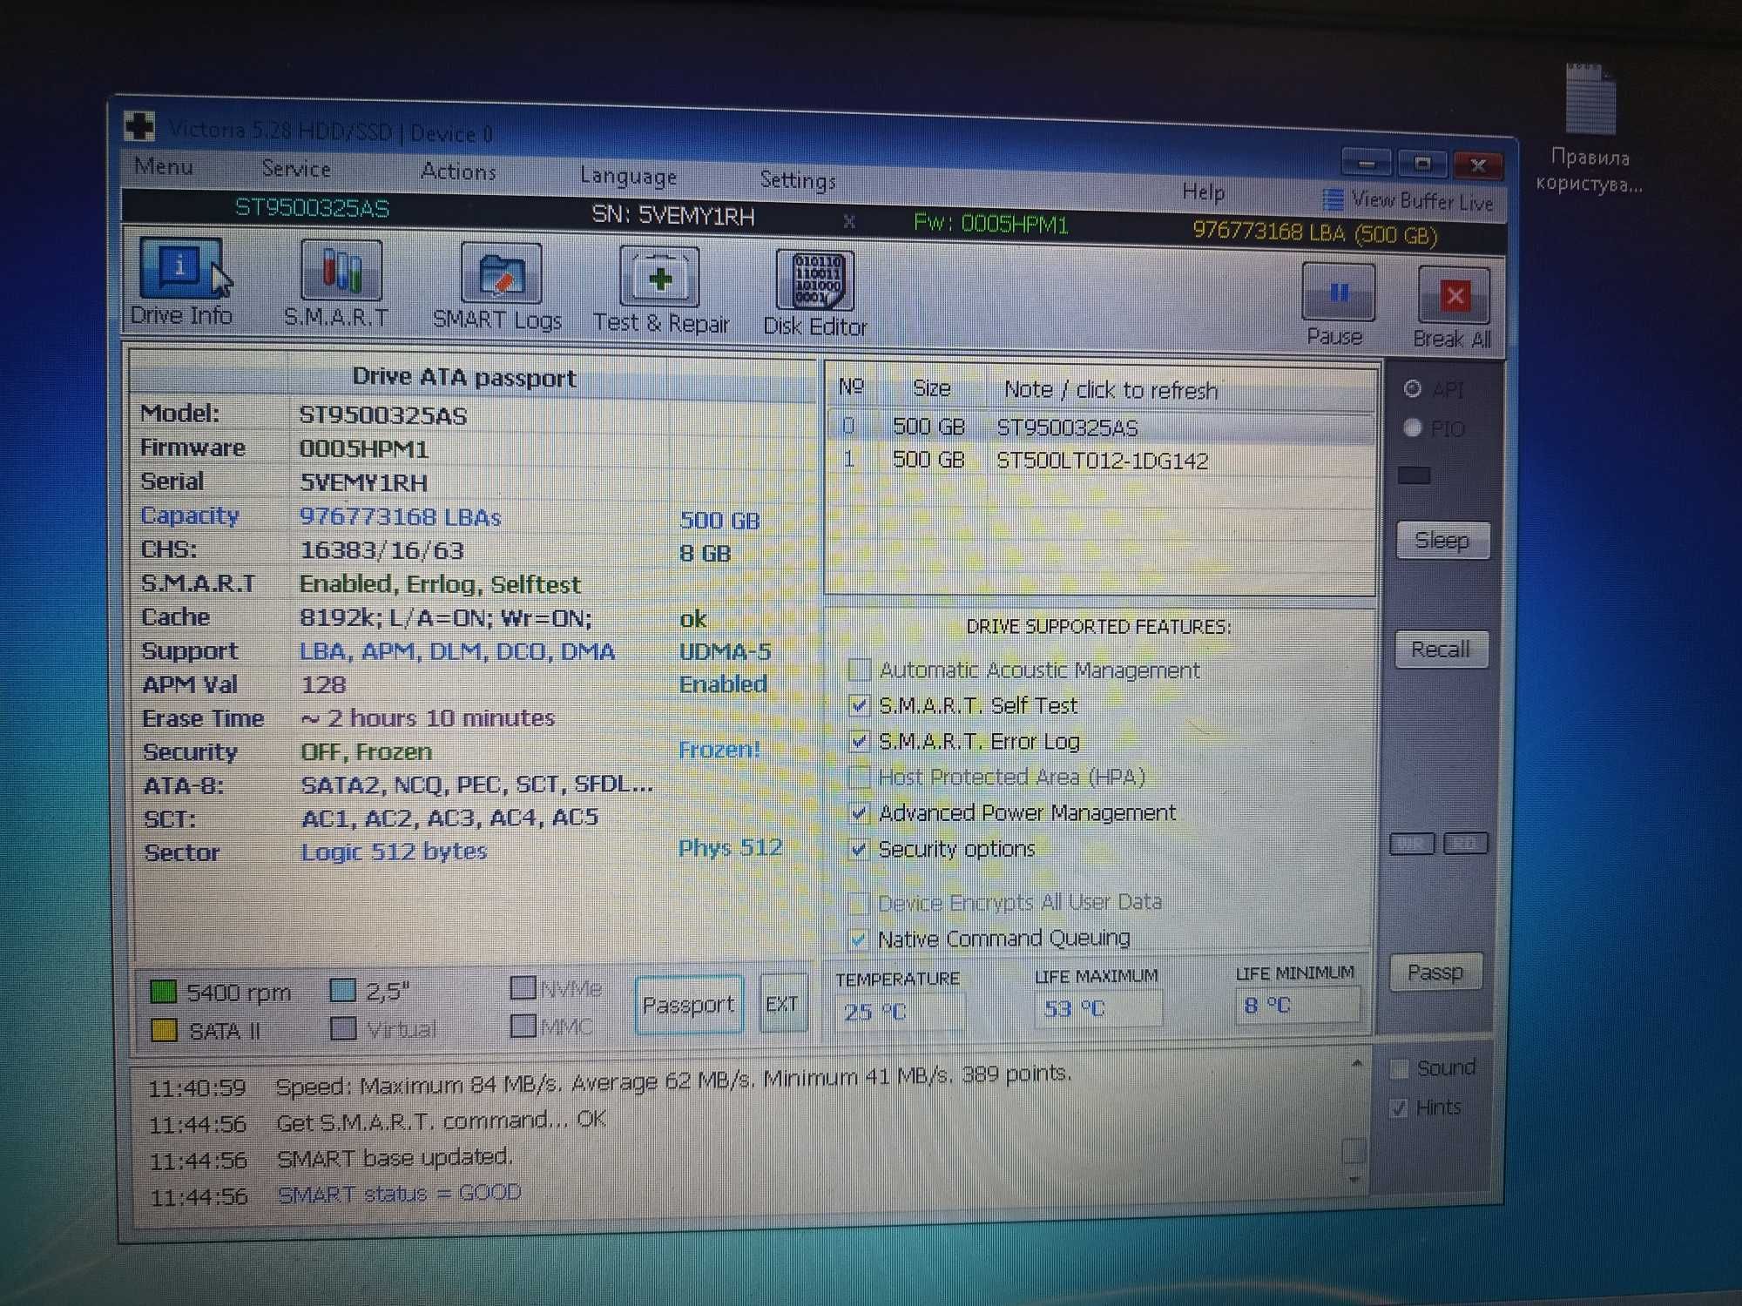Image resolution: width=1742 pixels, height=1306 pixels.
Task: Open the Settings menu
Action: tap(798, 180)
